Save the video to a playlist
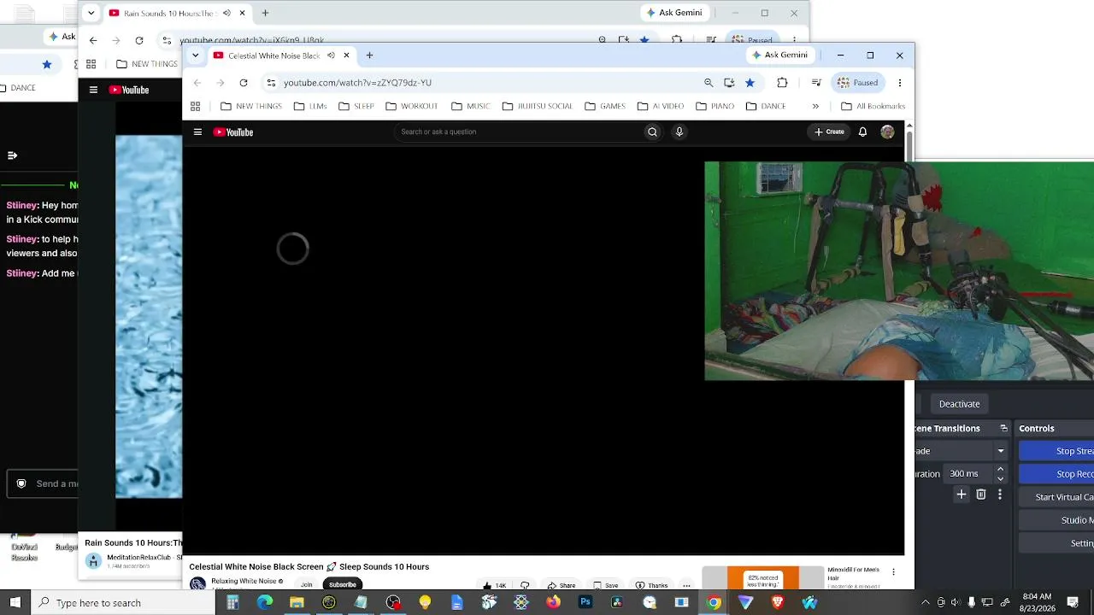 [x=606, y=586]
